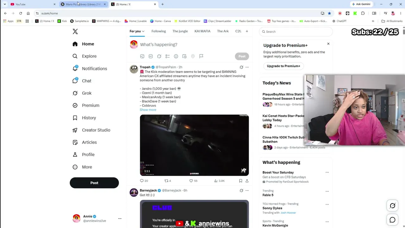Switch to the Following timeline tab
Viewport: 405px width, 228px height.
tap(159, 31)
